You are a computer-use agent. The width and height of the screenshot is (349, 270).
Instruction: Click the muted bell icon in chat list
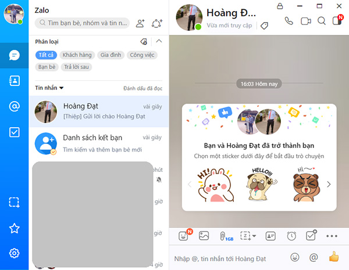point(159,179)
